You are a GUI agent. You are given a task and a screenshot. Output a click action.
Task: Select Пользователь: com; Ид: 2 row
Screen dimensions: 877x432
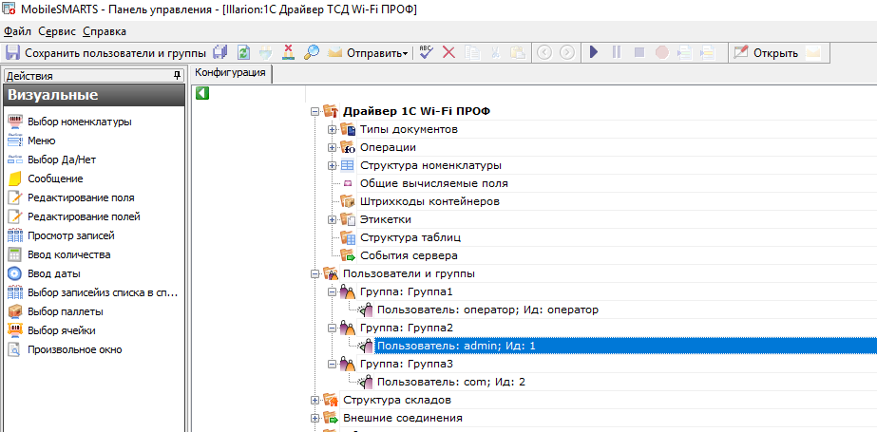(x=451, y=383)
